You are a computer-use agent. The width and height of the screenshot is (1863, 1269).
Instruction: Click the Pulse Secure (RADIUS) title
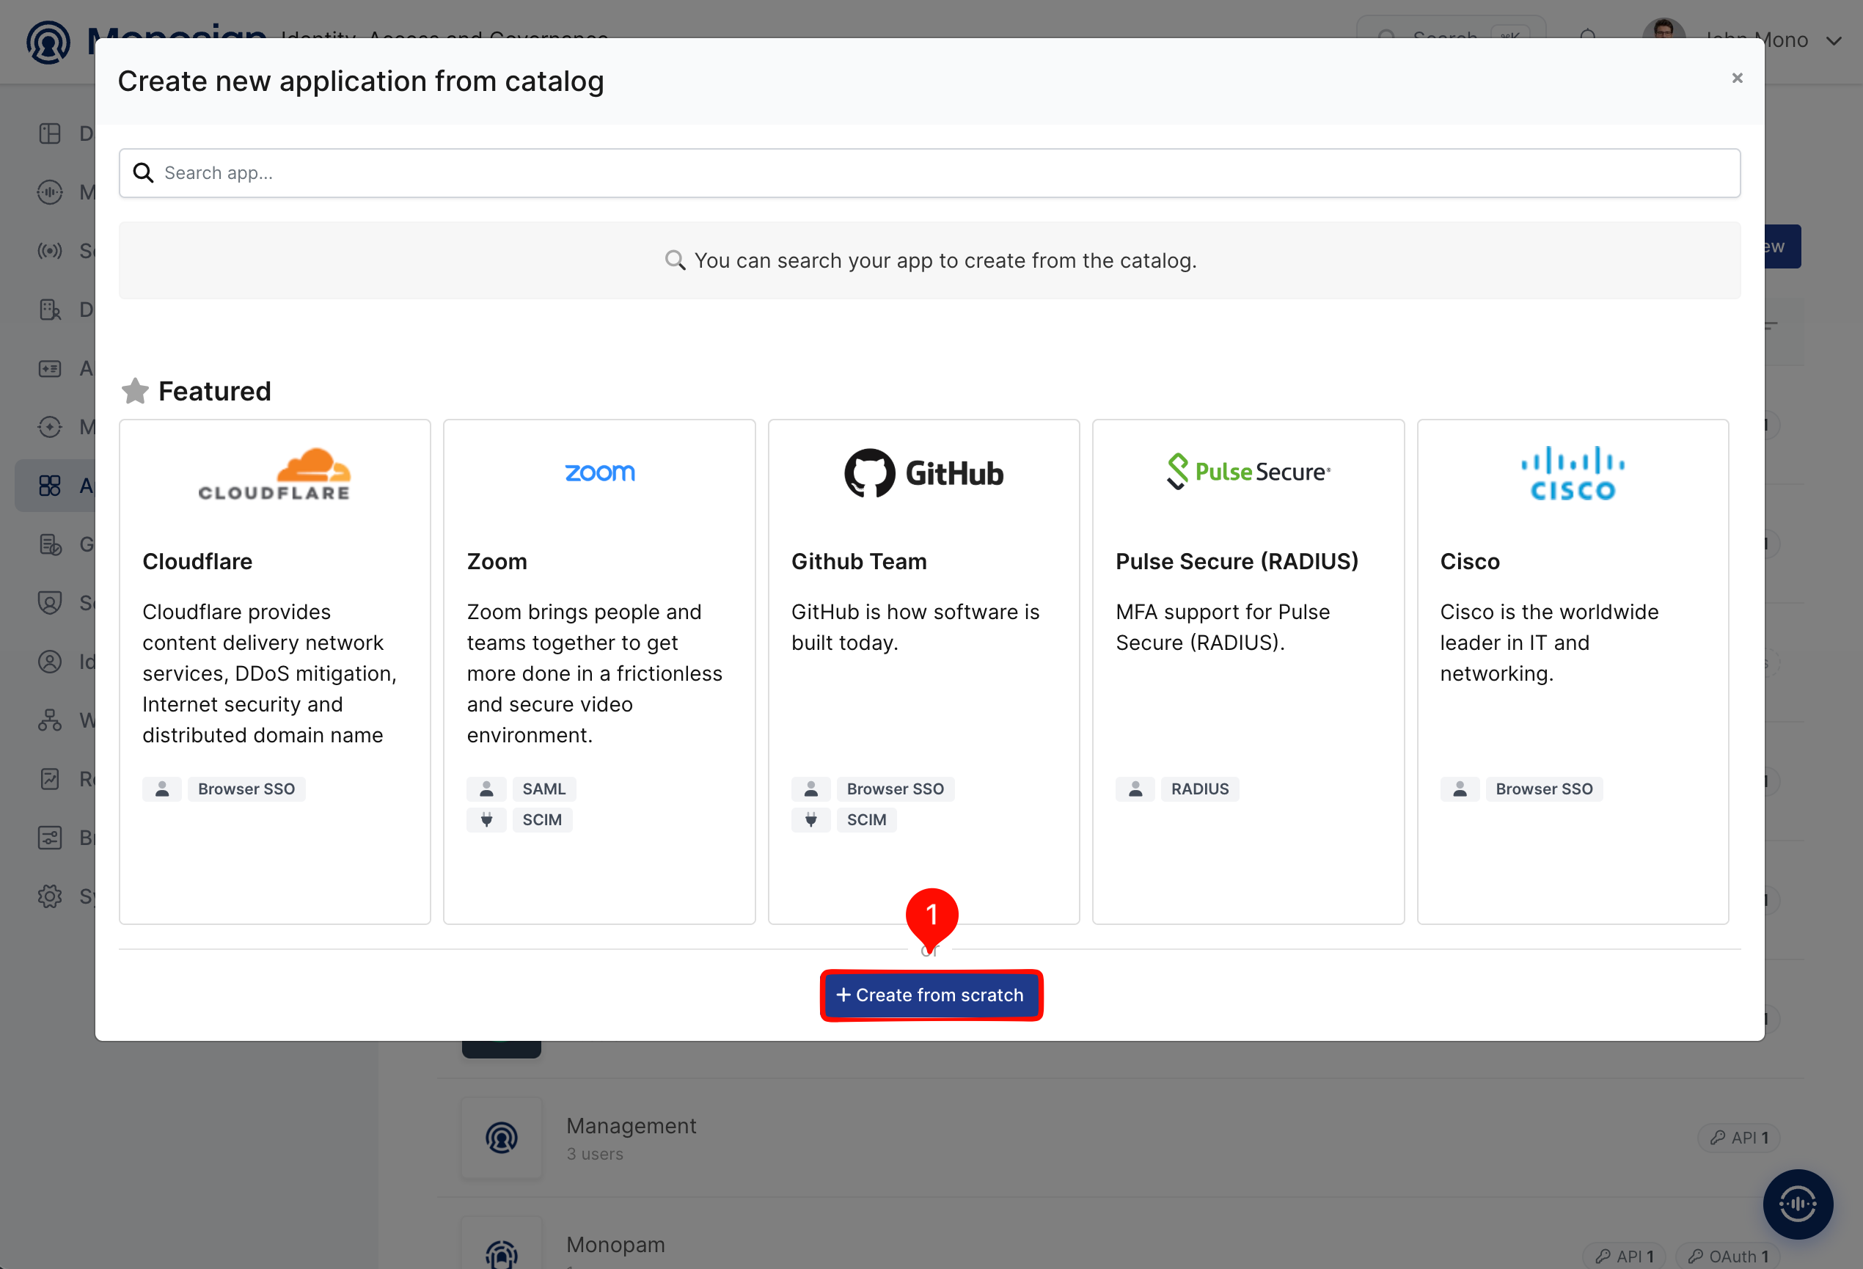[1237, 561]
